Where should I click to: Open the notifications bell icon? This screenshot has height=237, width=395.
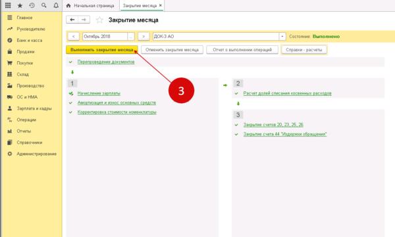click(x=56, y=5)
